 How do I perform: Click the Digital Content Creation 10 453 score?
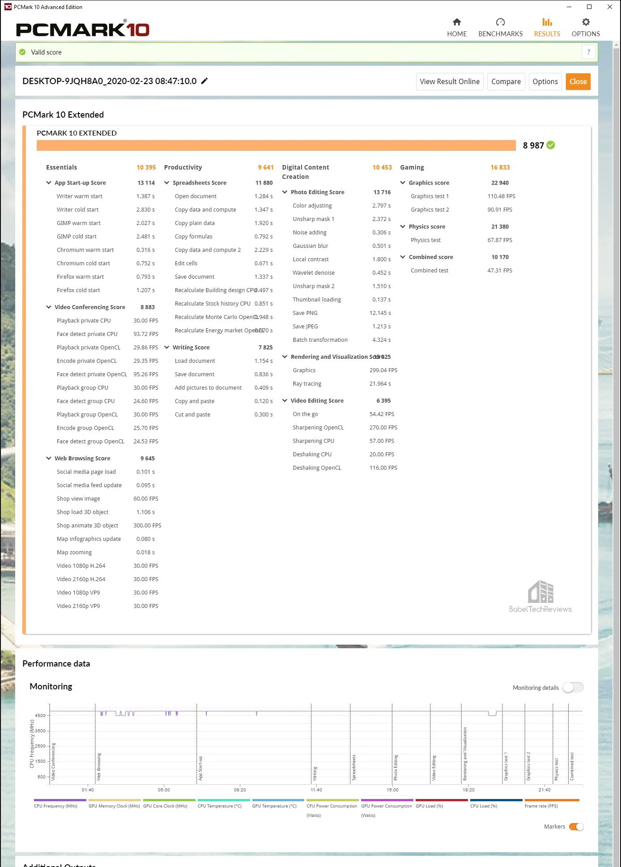[x=382, y=167]
